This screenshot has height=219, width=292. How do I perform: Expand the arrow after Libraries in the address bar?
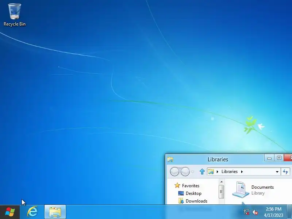[x=242, y=172]
